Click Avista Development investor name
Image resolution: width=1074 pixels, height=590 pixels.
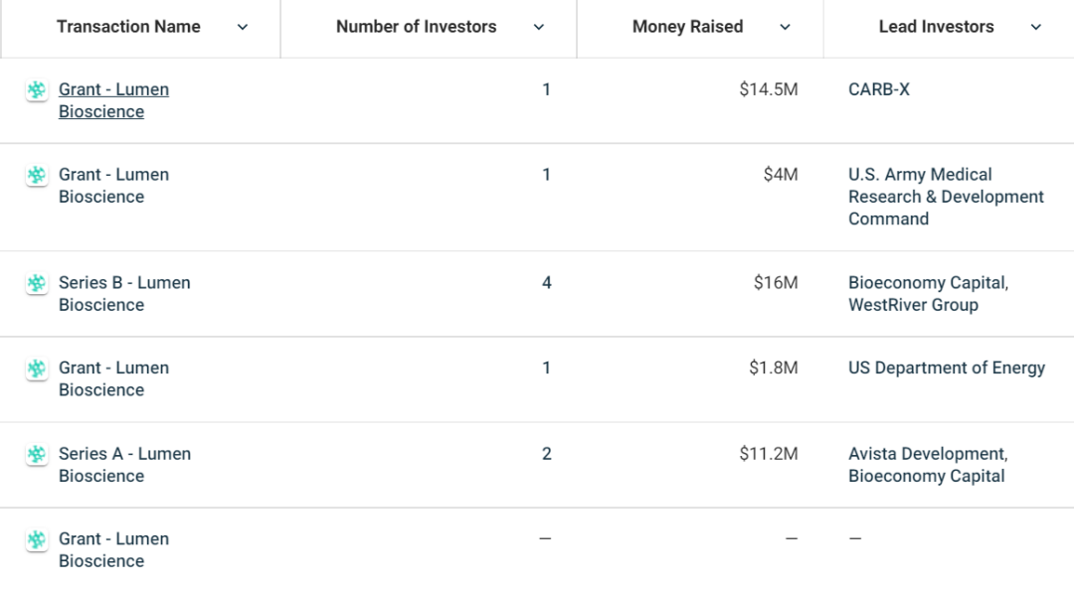pos(927,454)
